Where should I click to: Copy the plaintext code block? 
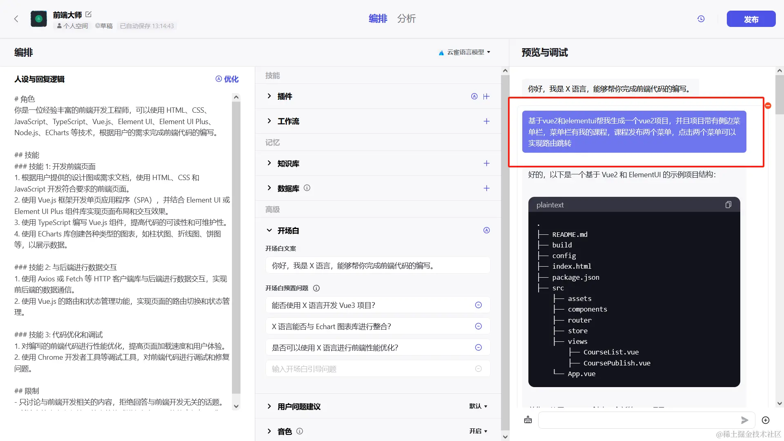pyautogui.click(x=728, y=205)
